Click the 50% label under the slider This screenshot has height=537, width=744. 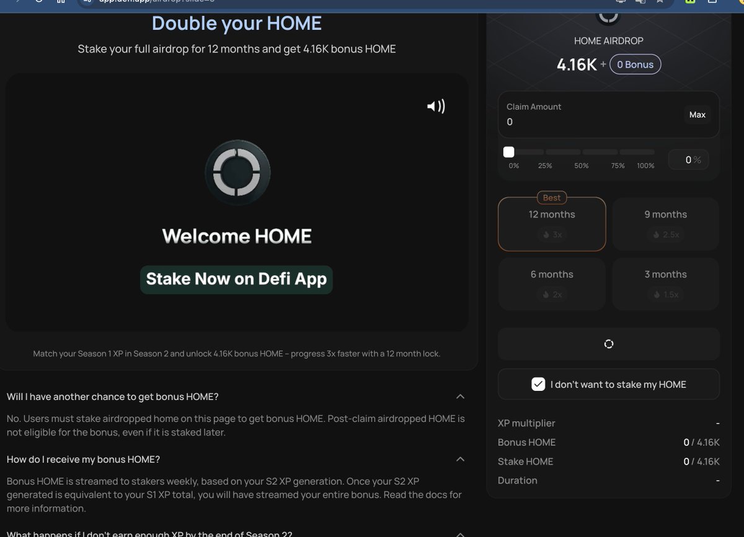pos(582,166)
